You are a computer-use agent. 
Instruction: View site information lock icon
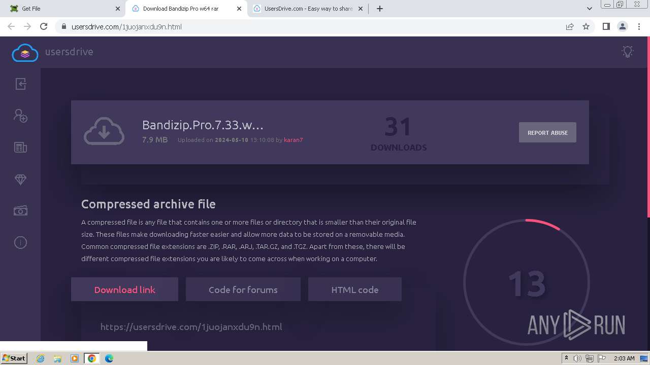click(x=63, y=27)
